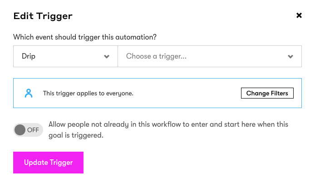Click the gray knob of the switch
This screenshot has width=315, height=183.
[x=20, y=130]
